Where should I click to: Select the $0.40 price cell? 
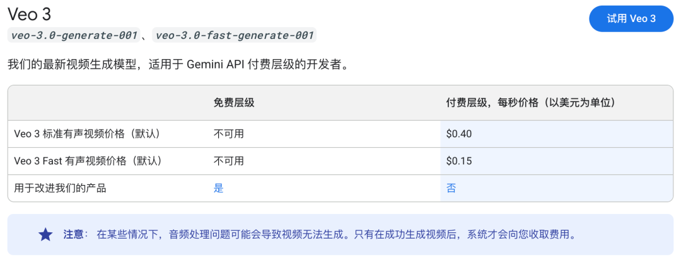[459, 133]
